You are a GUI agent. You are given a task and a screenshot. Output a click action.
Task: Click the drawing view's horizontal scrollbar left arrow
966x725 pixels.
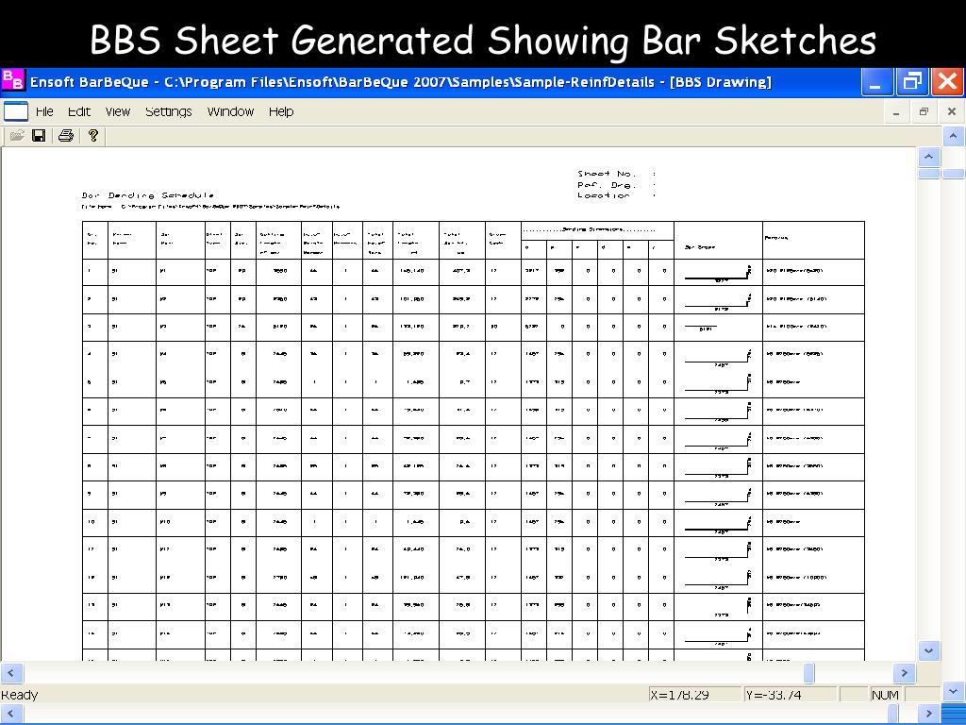11,673
